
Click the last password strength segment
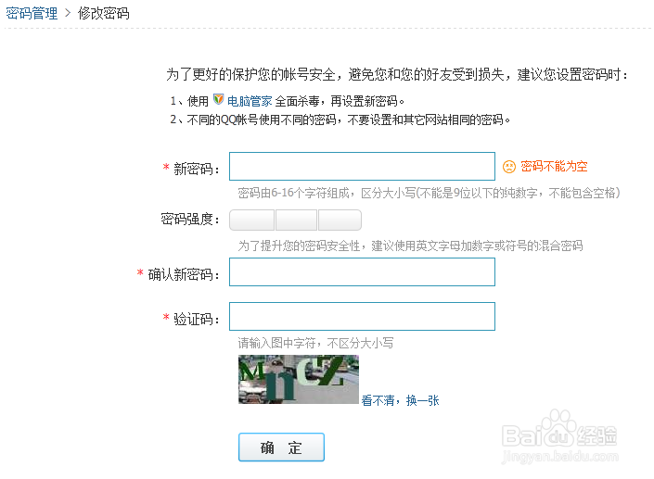click(340, 220)
